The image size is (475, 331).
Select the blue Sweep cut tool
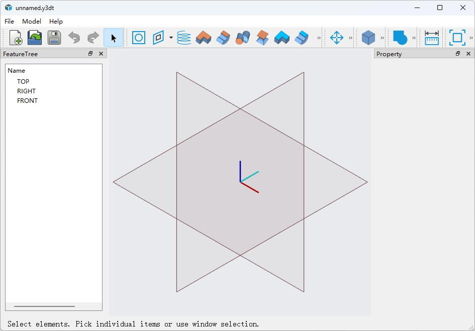pos(302,38)
